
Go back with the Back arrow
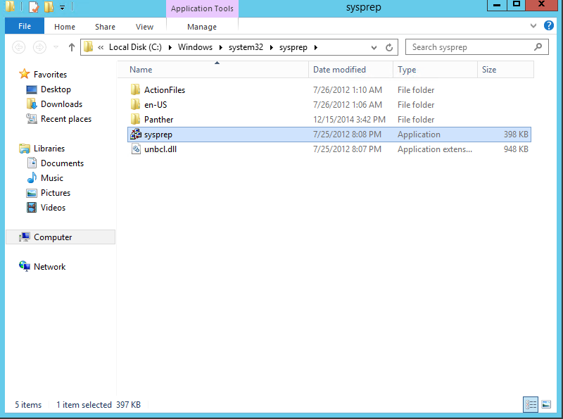(19, 47)
